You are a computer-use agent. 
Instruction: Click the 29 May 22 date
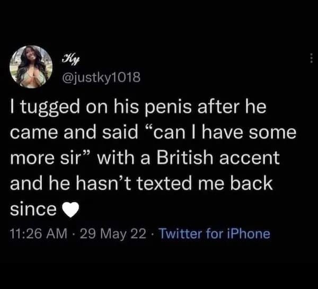click(113, 234)
